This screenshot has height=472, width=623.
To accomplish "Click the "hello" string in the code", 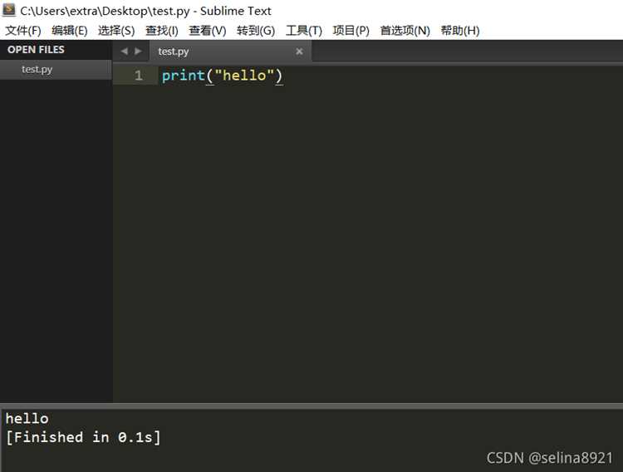I will (244, 75).
